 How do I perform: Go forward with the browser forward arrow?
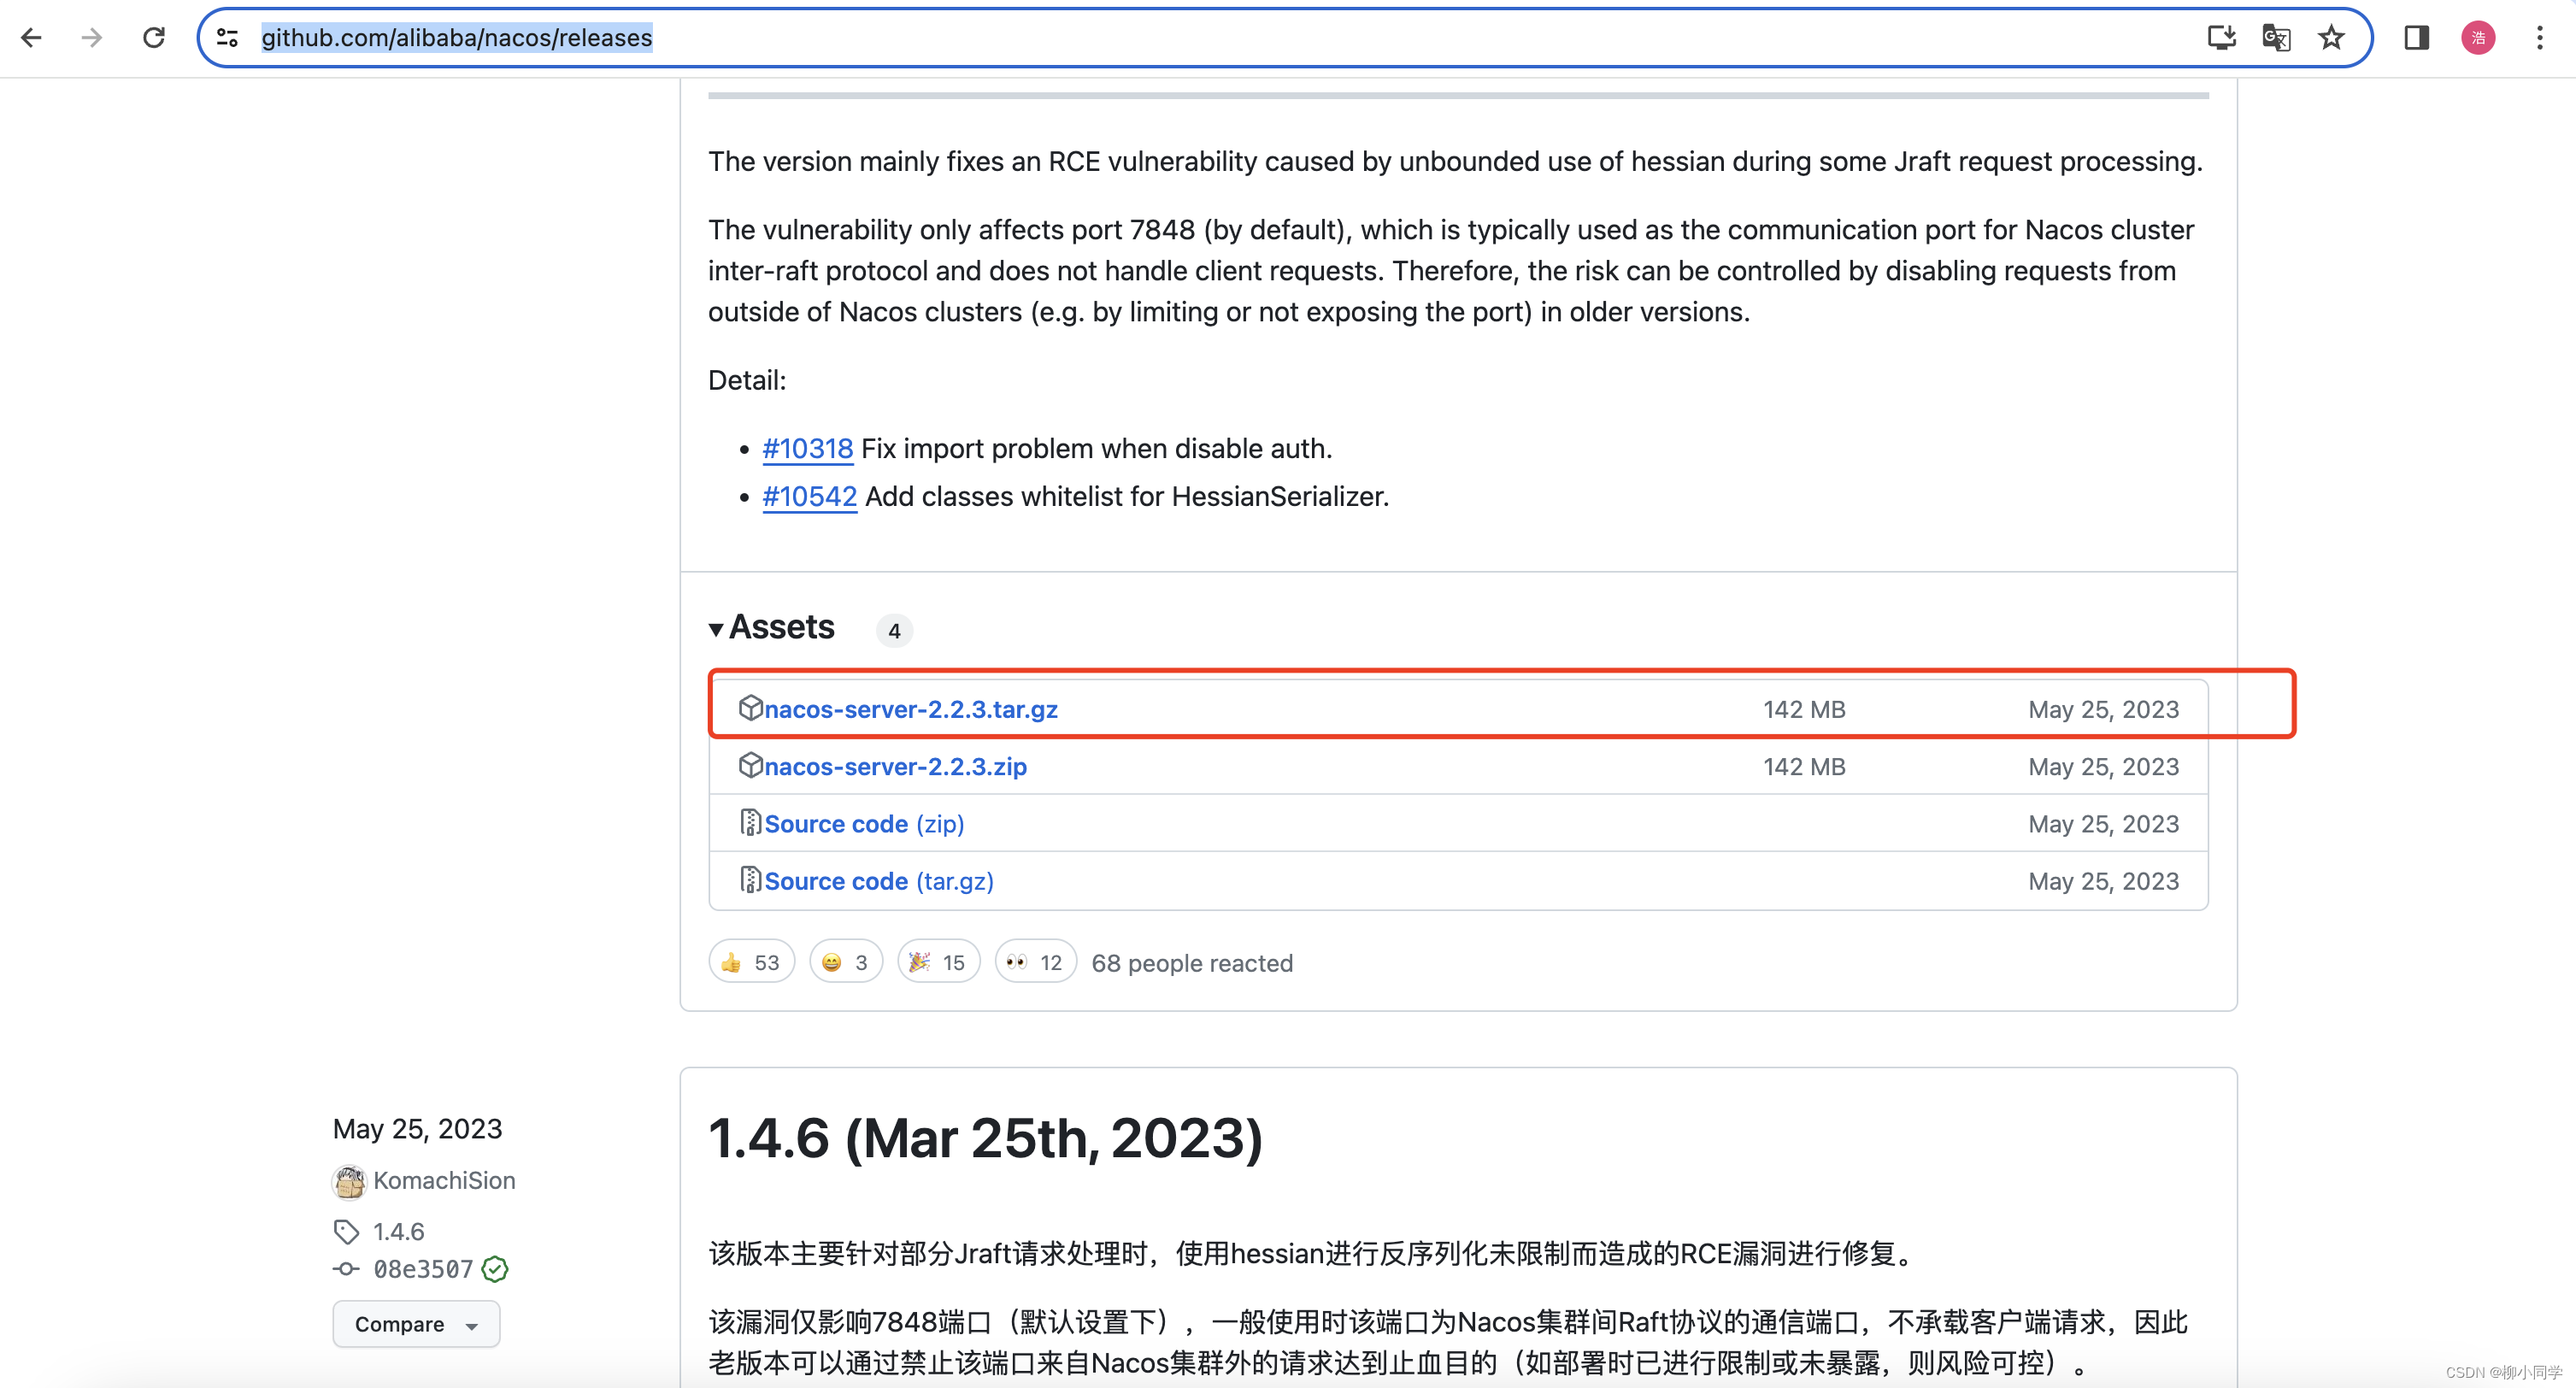point(92,38)
